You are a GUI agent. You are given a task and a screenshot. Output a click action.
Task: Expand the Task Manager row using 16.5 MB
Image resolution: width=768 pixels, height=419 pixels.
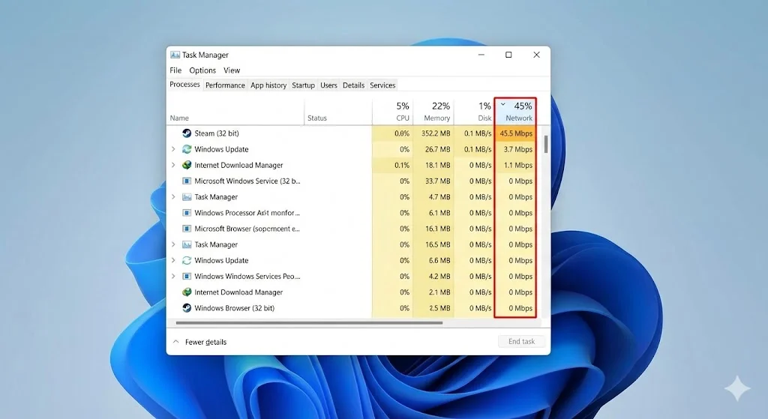173,244
